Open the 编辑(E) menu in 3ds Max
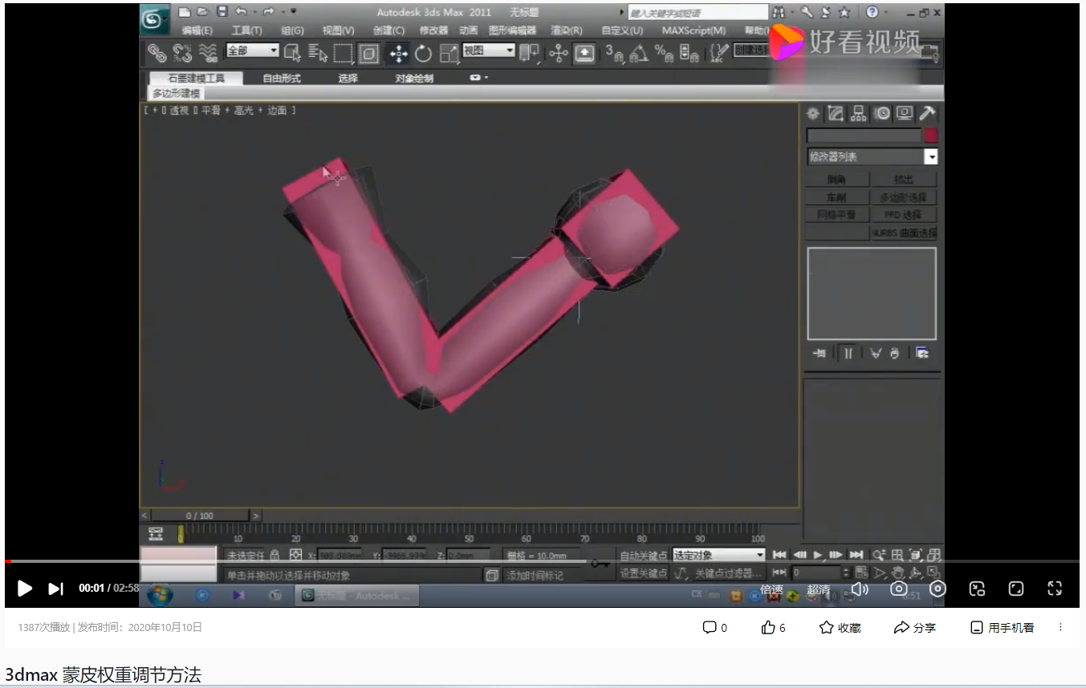The image size is (1086, 688). 197,30
